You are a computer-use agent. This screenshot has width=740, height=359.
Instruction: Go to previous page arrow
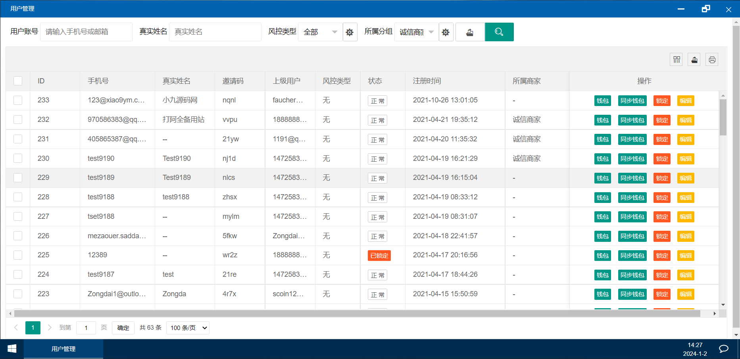pos(16,328)
